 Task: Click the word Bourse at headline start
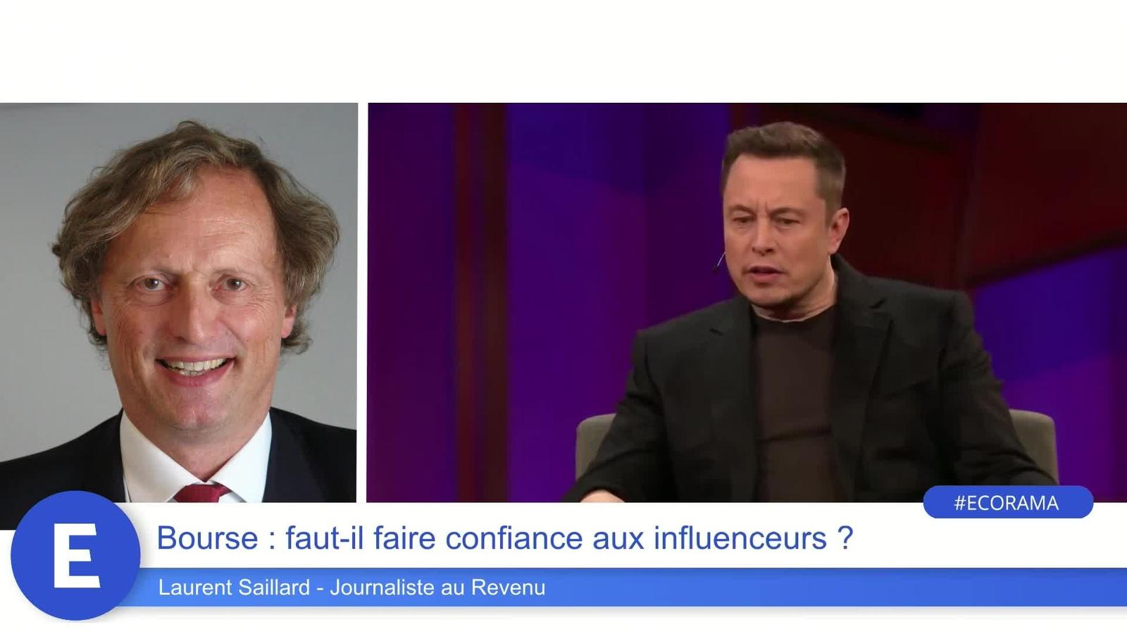208,538
